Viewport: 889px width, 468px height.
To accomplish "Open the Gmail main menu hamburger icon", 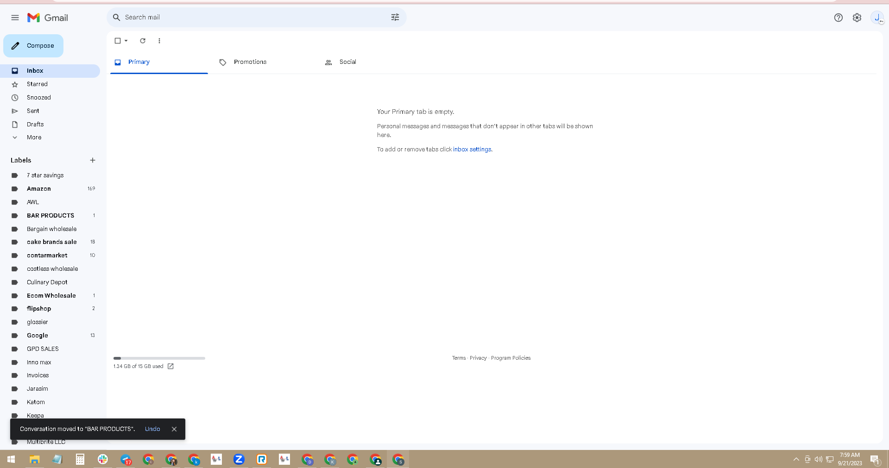I will pos(15,18).
